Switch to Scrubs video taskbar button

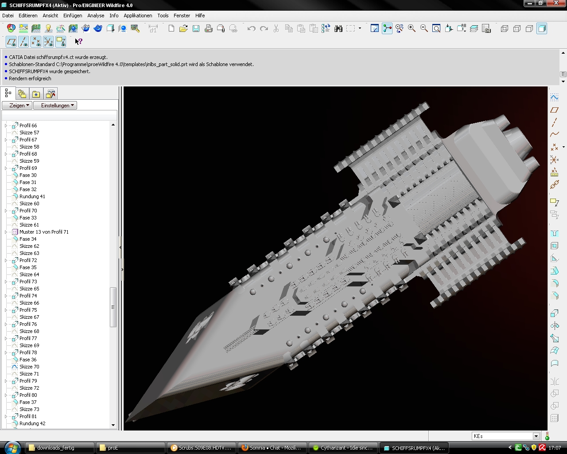[201, 448]
